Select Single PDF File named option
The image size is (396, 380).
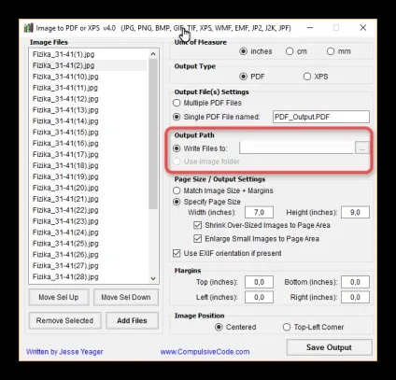point(177,117)
